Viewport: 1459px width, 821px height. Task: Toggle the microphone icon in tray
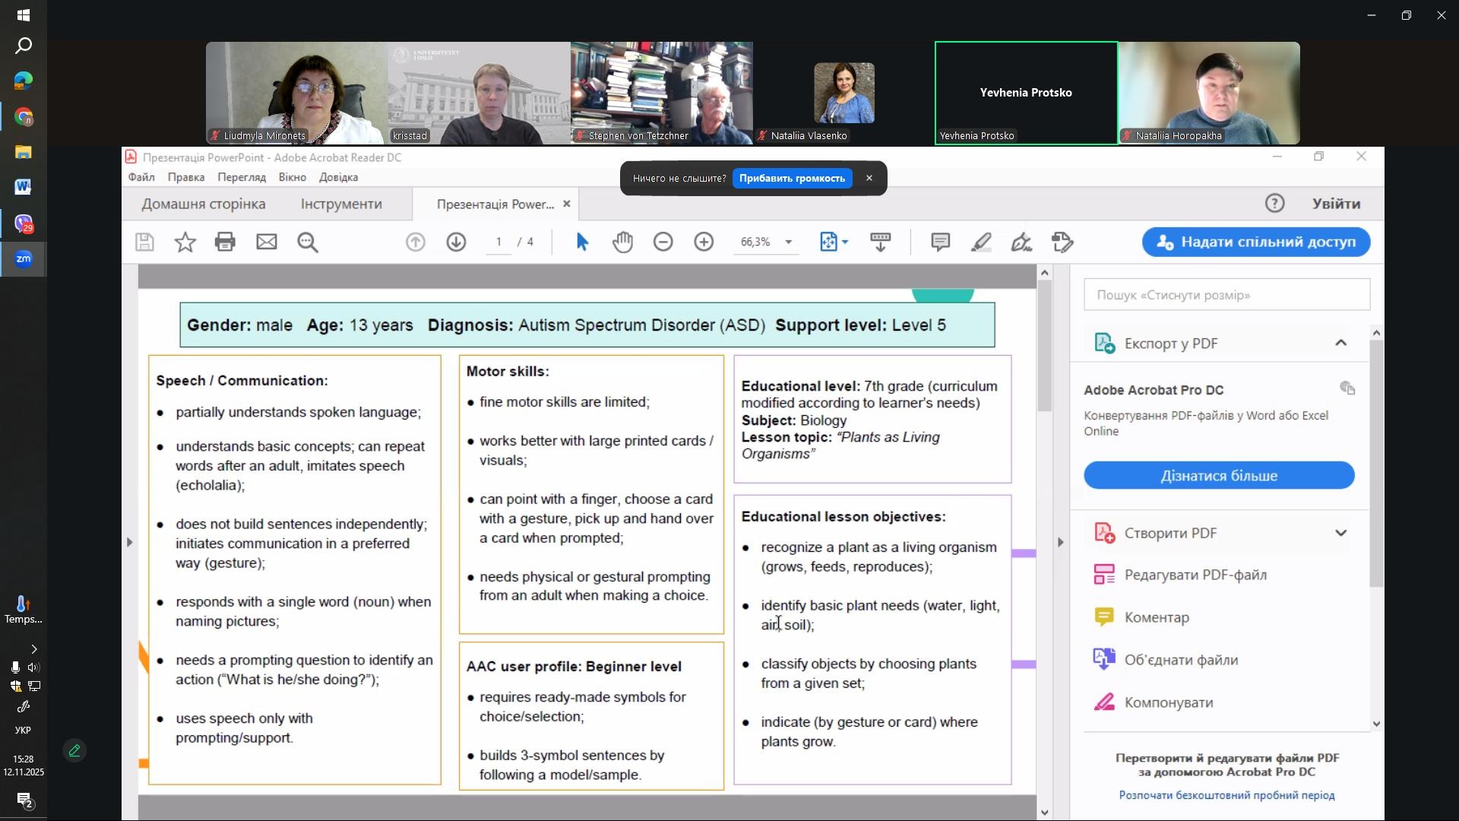pyautogui.click(x=14, y=667)
